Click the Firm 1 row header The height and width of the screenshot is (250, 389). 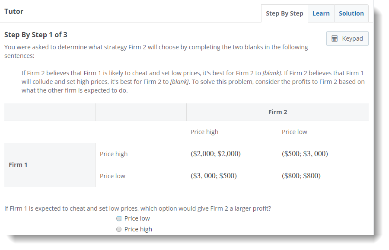click(x=18, y=165)
